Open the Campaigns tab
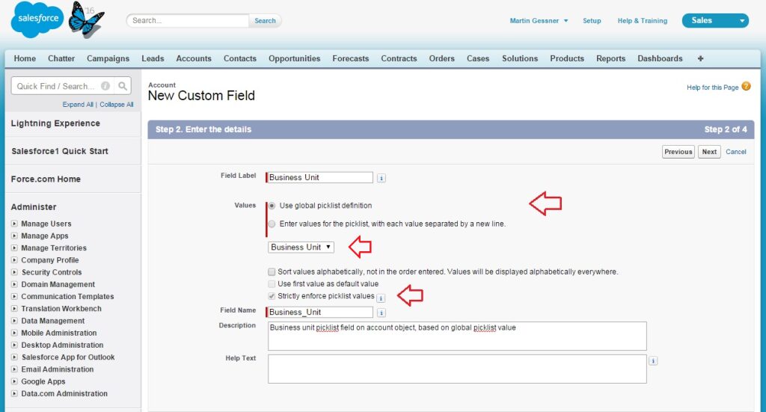 (108, 58)
